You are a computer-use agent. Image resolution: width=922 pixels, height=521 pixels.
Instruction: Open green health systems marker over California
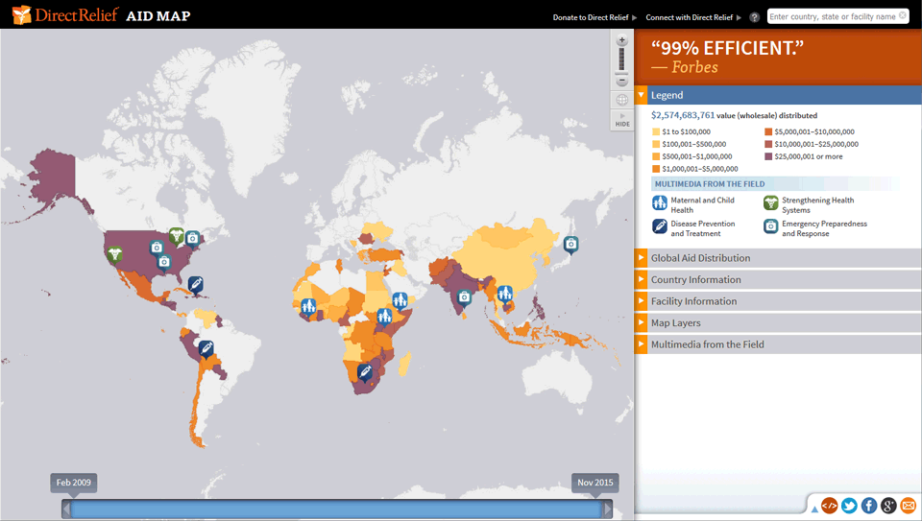pyautogui.click(x=114, y=253)
